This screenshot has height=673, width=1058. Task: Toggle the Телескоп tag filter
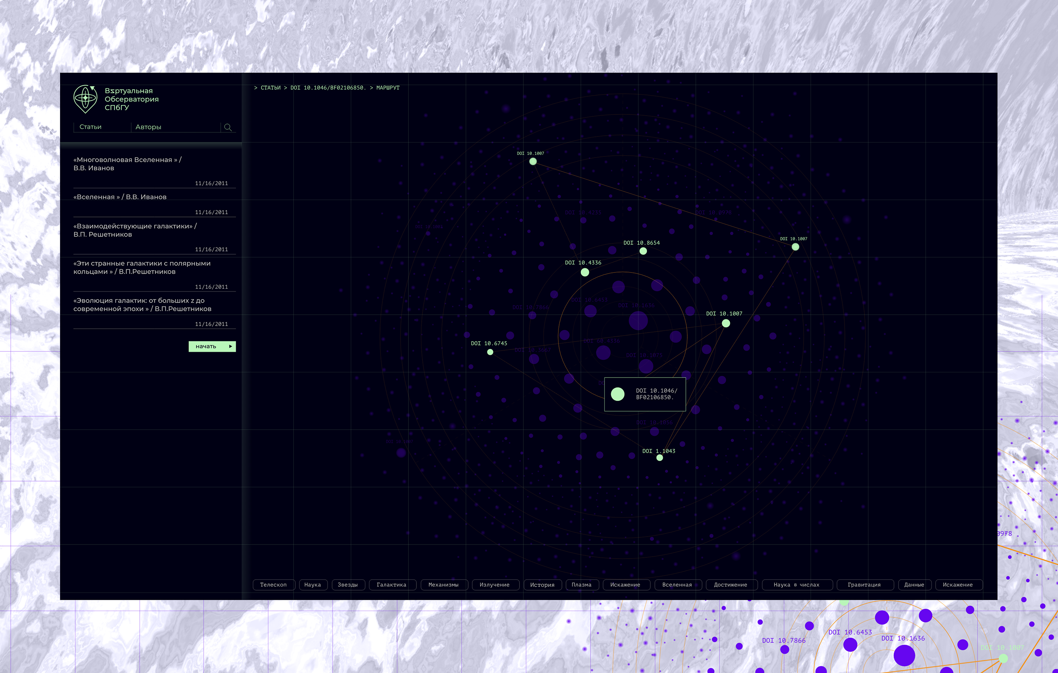tap(273, 585)
